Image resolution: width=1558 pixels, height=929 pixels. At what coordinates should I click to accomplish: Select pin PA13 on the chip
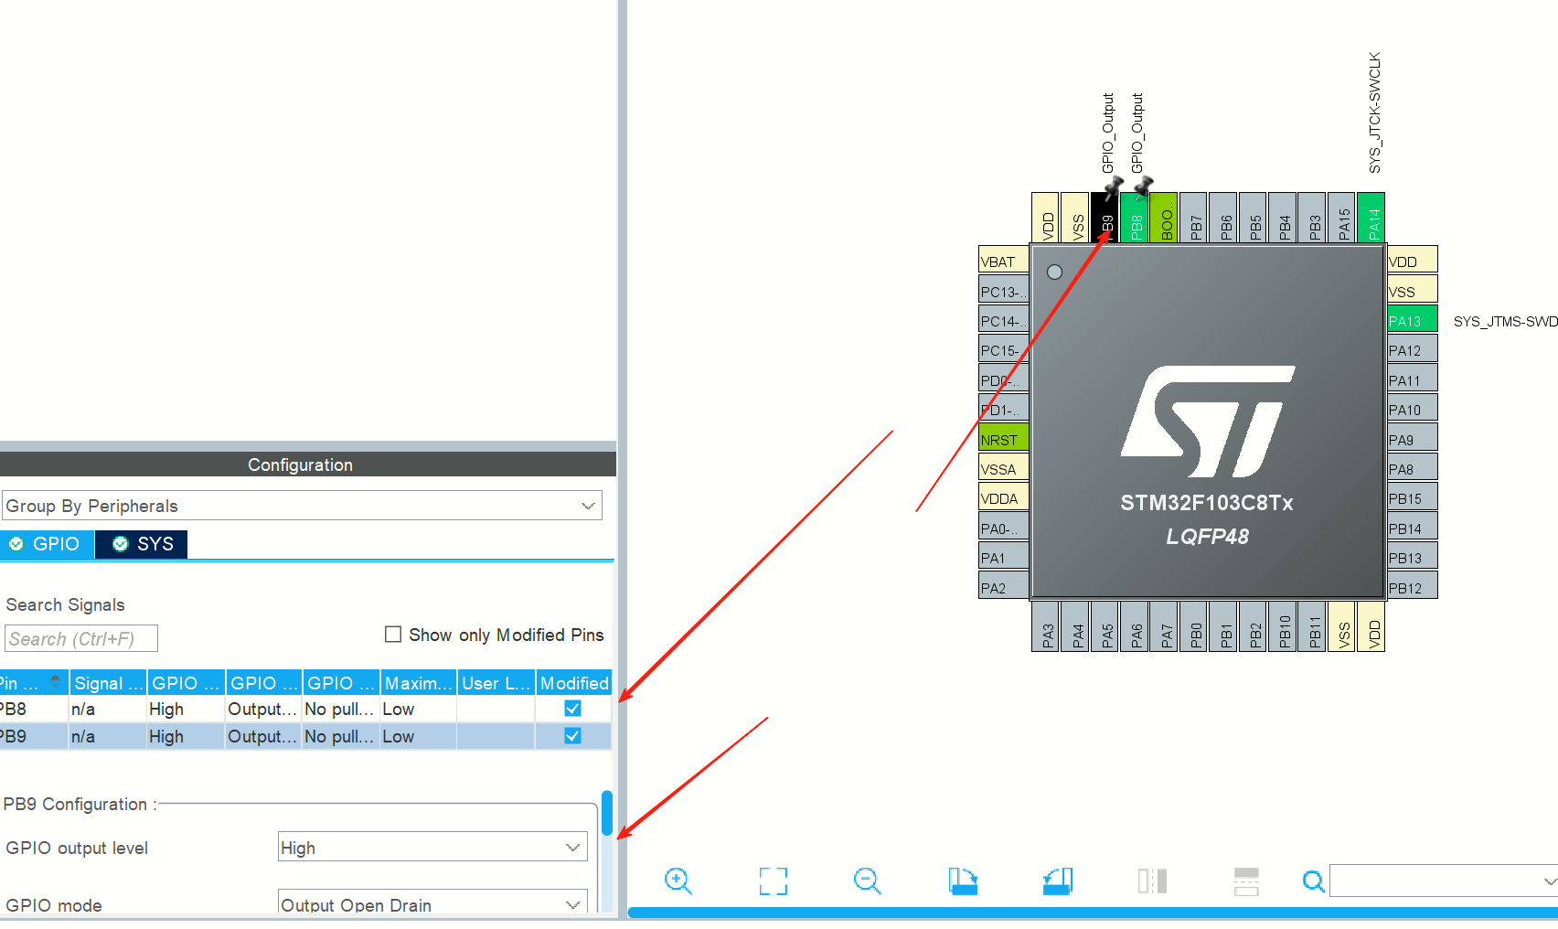point(1413,319)
